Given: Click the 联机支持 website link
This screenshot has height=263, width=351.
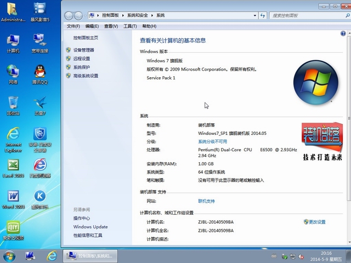Looking at the screenshot, I should [206, 201].
